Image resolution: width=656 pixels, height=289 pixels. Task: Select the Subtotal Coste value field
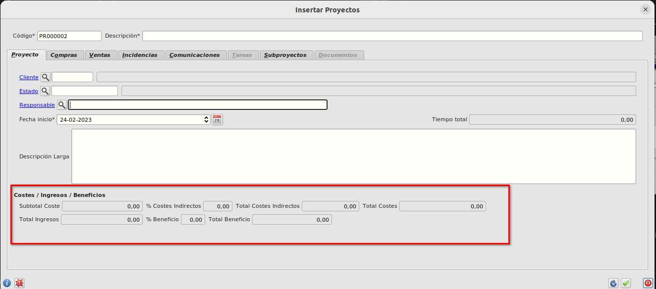(102, 206)
